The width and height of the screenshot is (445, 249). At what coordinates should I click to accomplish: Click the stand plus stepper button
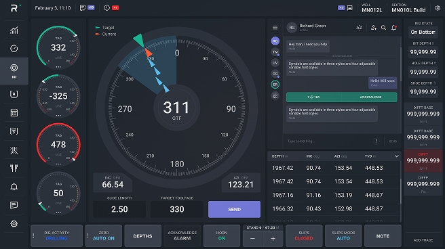(273, 239)
